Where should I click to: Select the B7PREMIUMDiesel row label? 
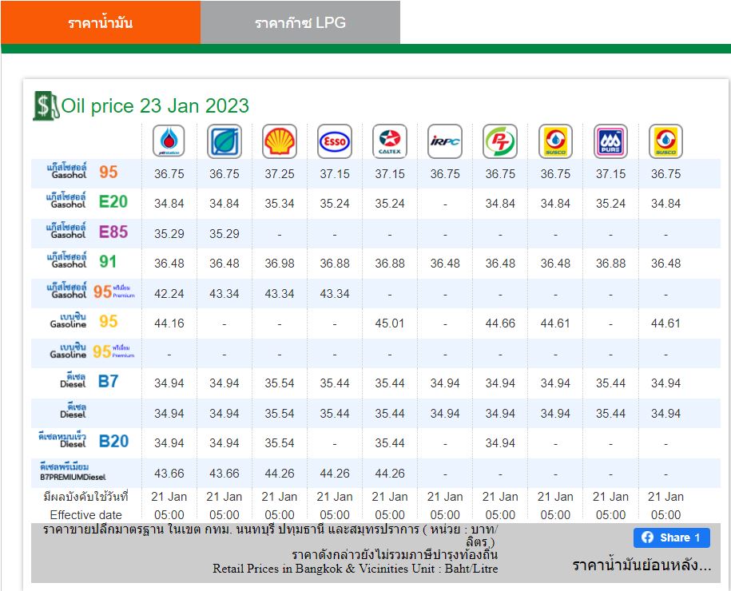pos(73,472)
